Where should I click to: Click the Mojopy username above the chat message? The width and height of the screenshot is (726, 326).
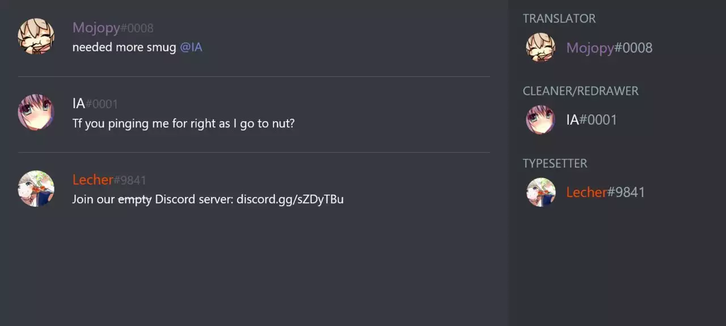click(x=96, y=28)
